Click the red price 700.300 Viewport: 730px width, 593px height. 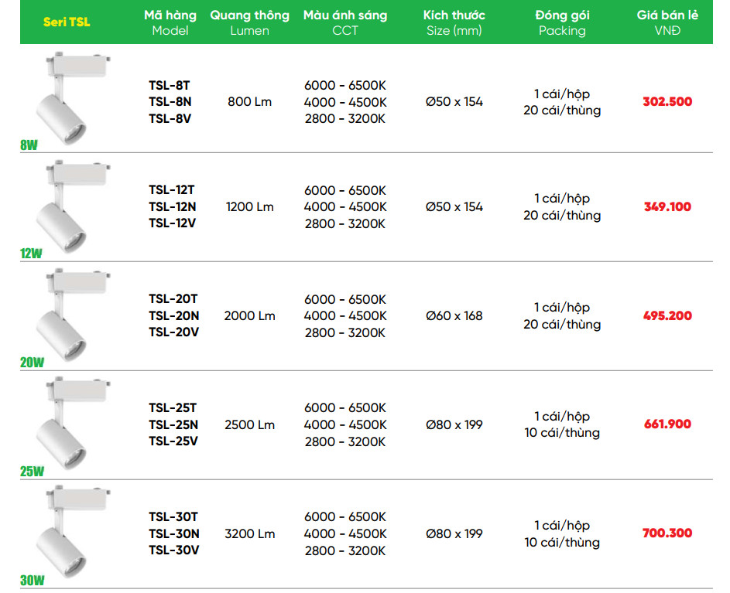click(x=667, y=533)
